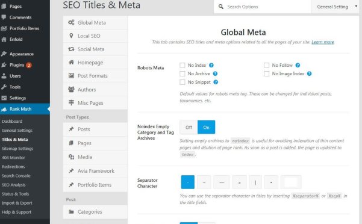Open Help & Support submenu item
Screen dimensions: 362x224
16,212
